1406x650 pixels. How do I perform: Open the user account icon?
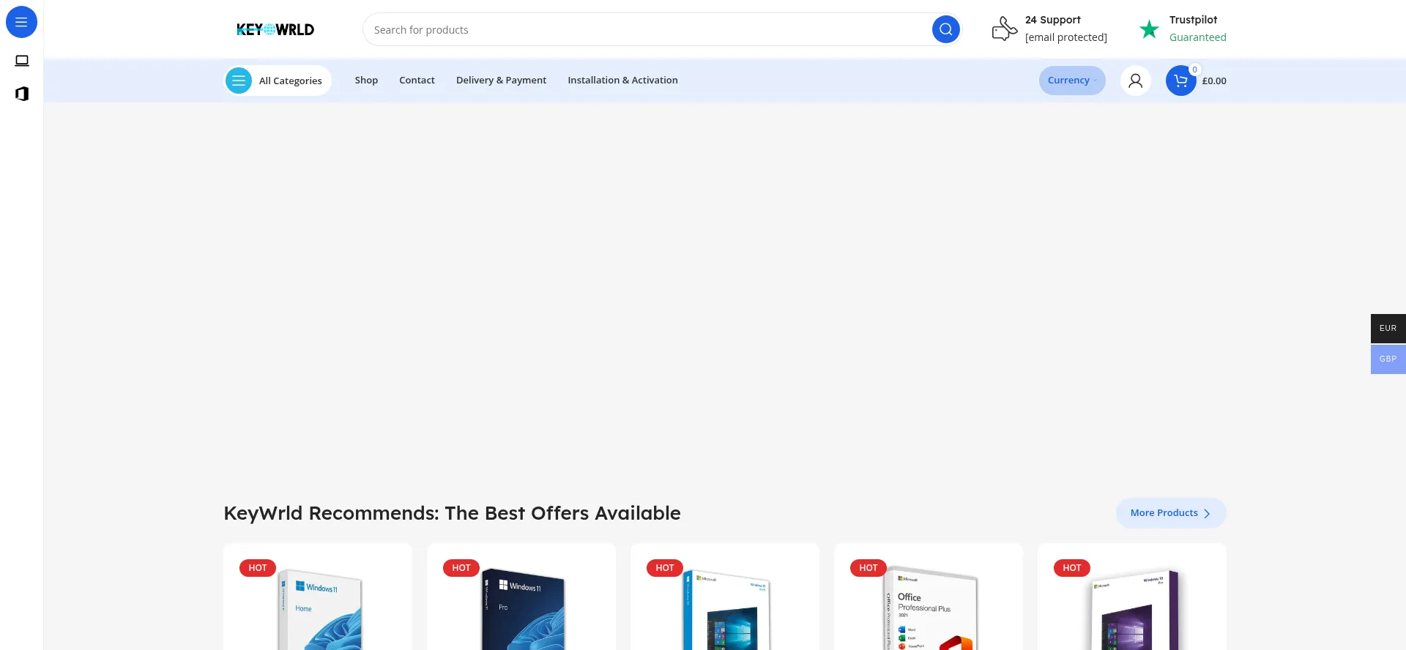1135,81
